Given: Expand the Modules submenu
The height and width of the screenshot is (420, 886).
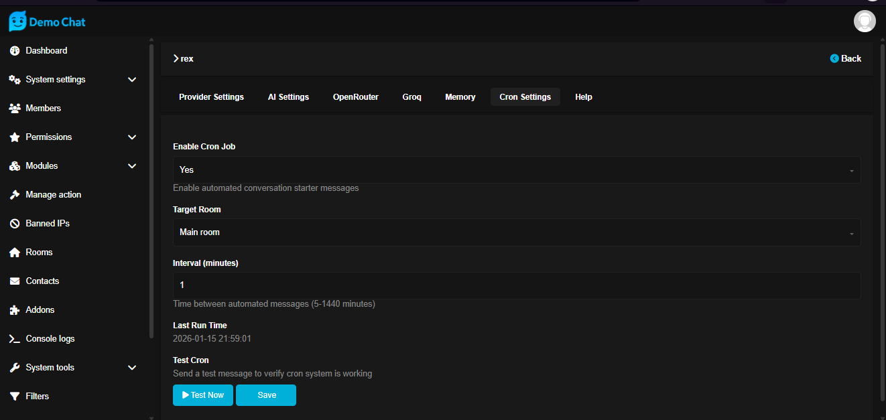Looking at the screenshot, I should pos(132,166).
